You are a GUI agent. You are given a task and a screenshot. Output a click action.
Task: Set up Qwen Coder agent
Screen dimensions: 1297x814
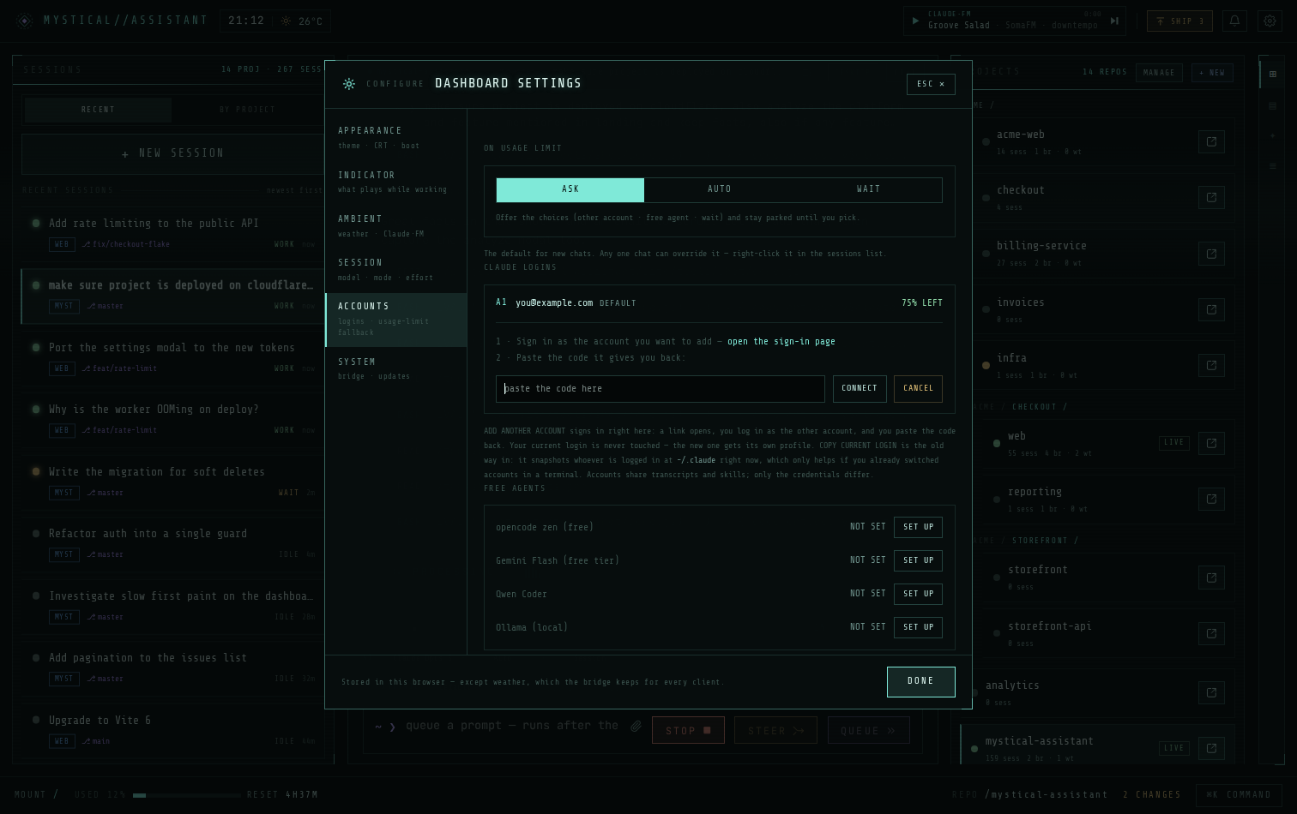tap(918, 594)
